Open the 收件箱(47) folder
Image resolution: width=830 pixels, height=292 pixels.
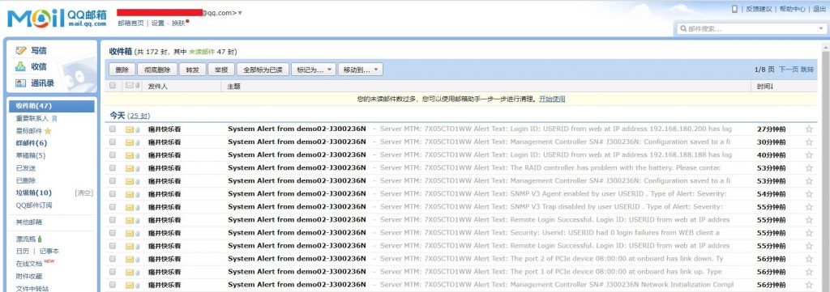[51, 106]
